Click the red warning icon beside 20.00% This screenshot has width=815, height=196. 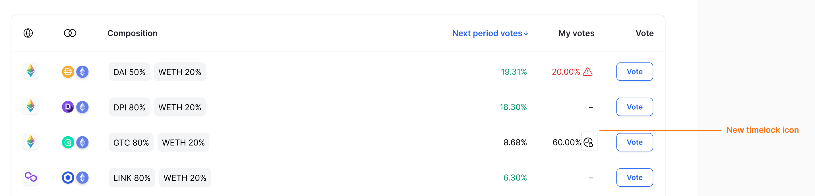tap(588, 72)
